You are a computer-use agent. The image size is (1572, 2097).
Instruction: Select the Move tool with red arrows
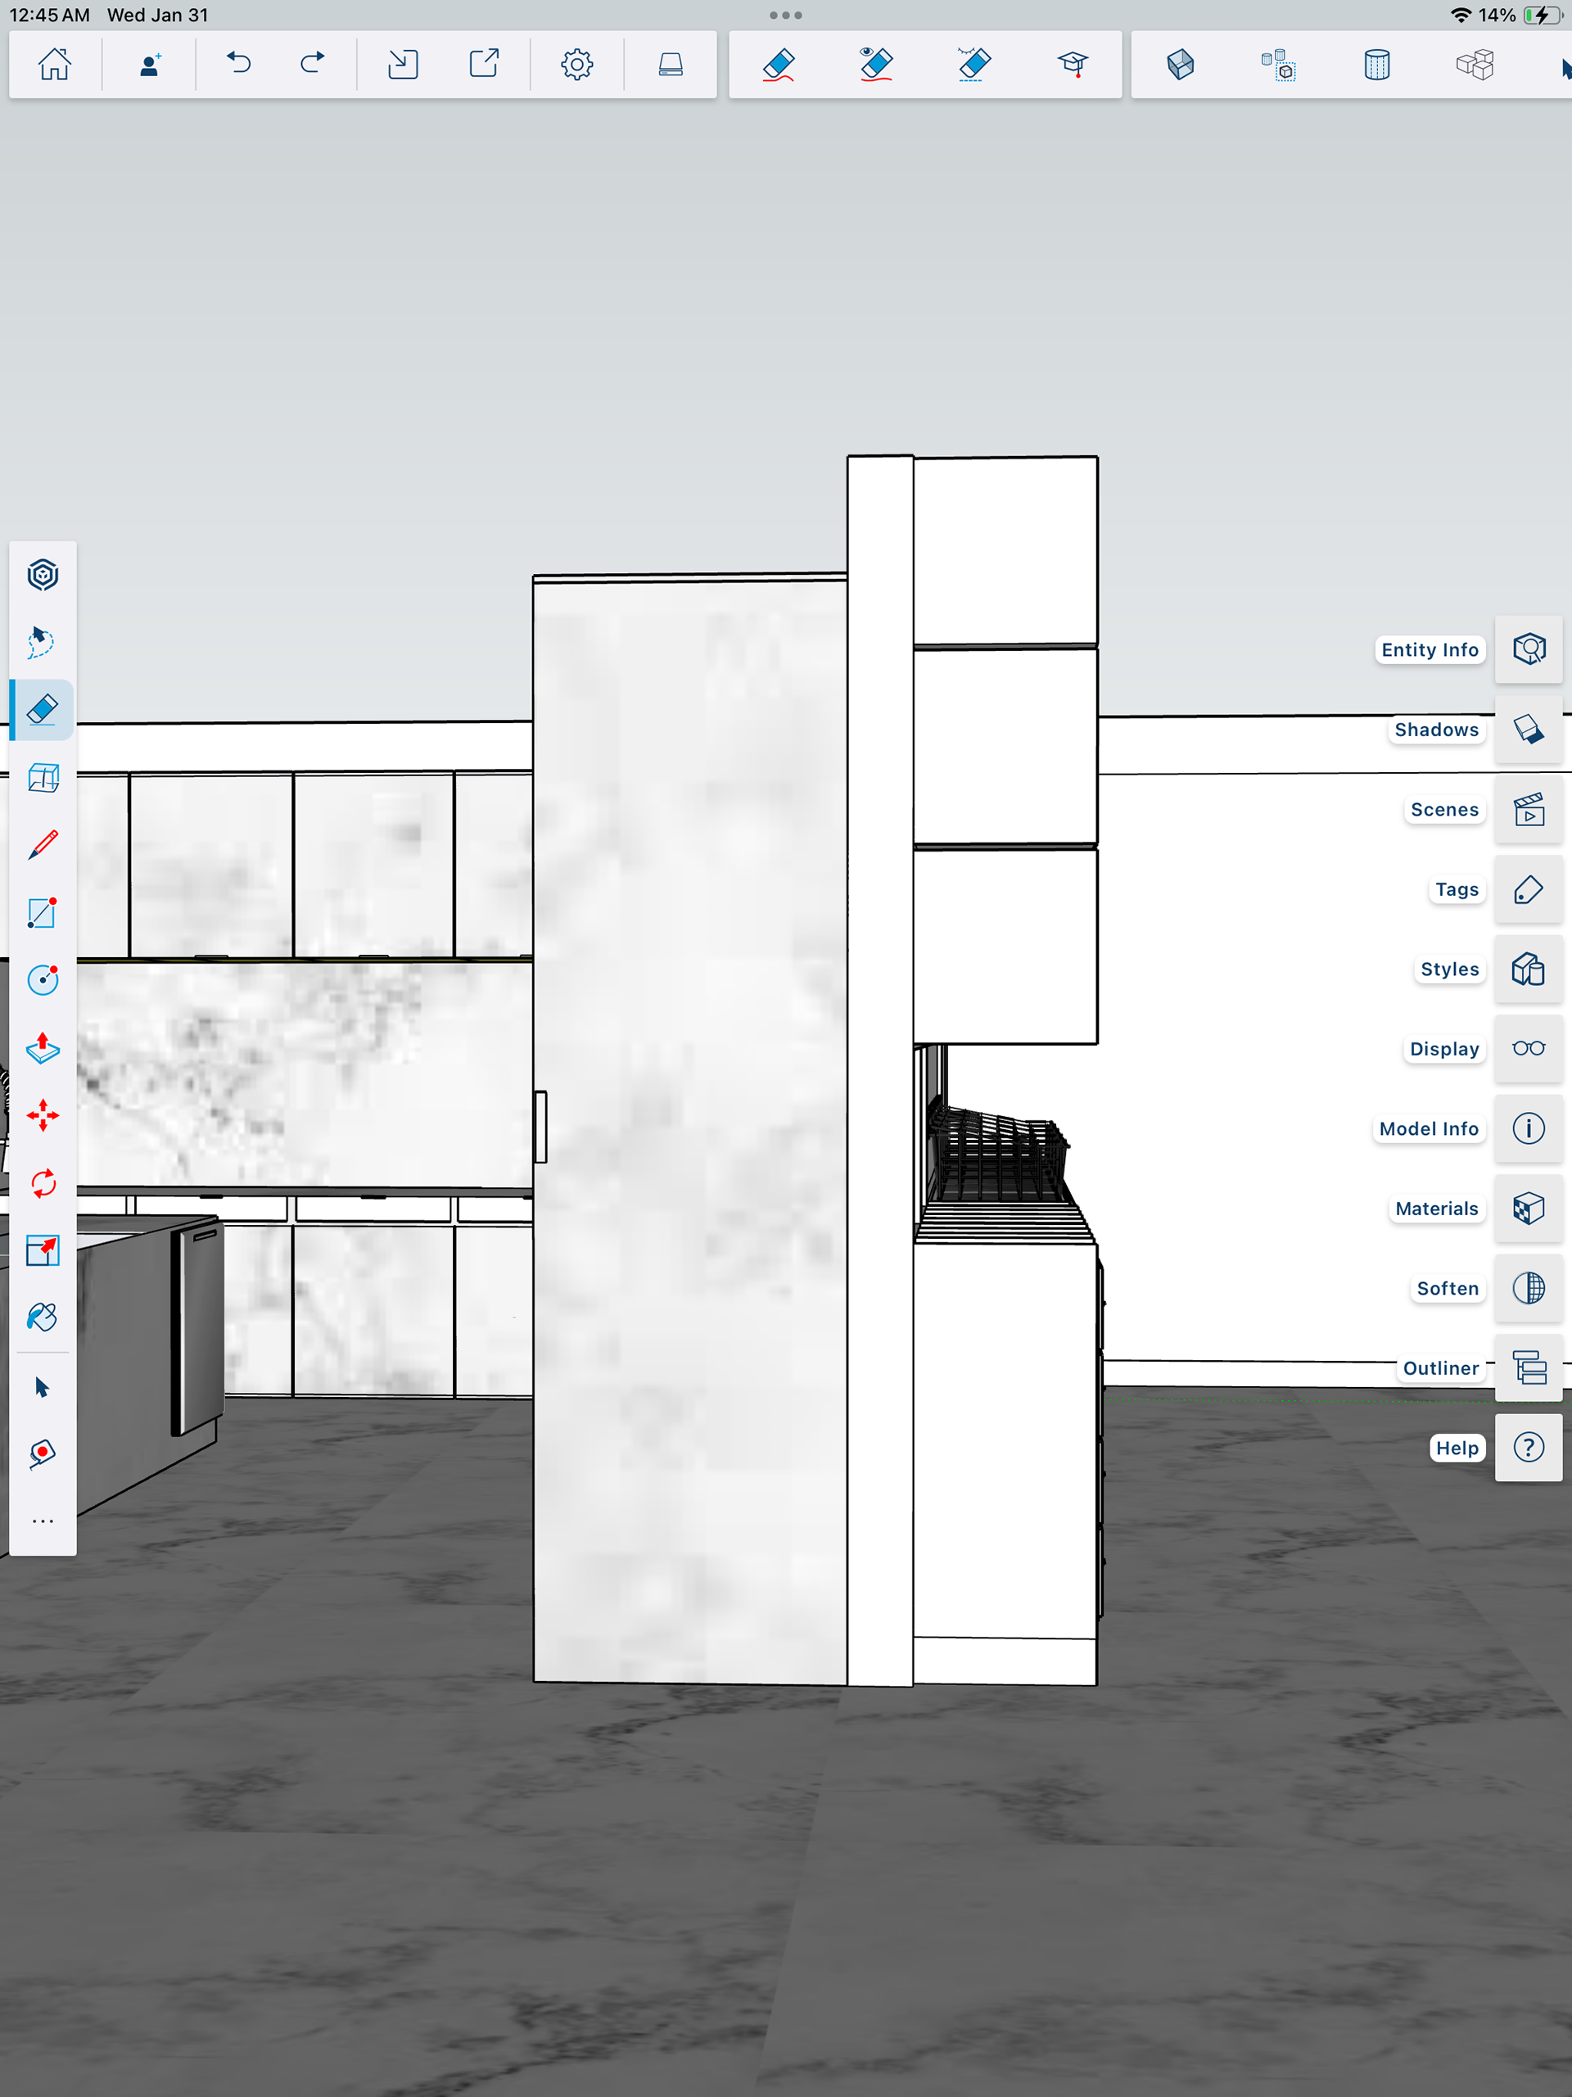pyautogui.click(x=43, y=1115)
